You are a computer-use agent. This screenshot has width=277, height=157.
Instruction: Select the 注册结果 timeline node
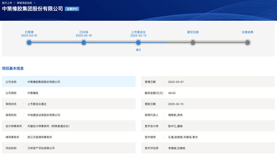click(x=248, y=43)
